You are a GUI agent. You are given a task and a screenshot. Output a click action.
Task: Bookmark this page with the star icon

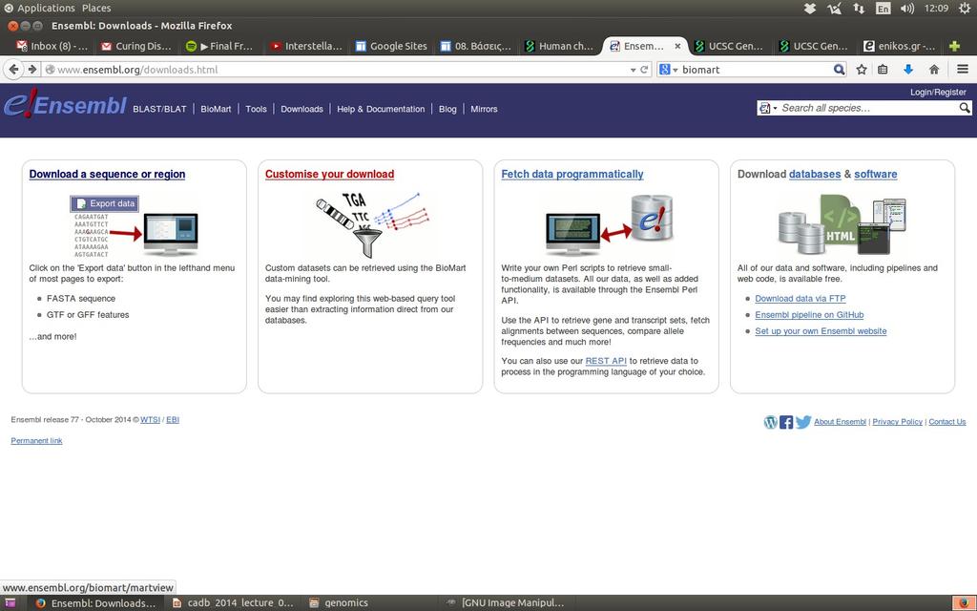click(862, 69)
